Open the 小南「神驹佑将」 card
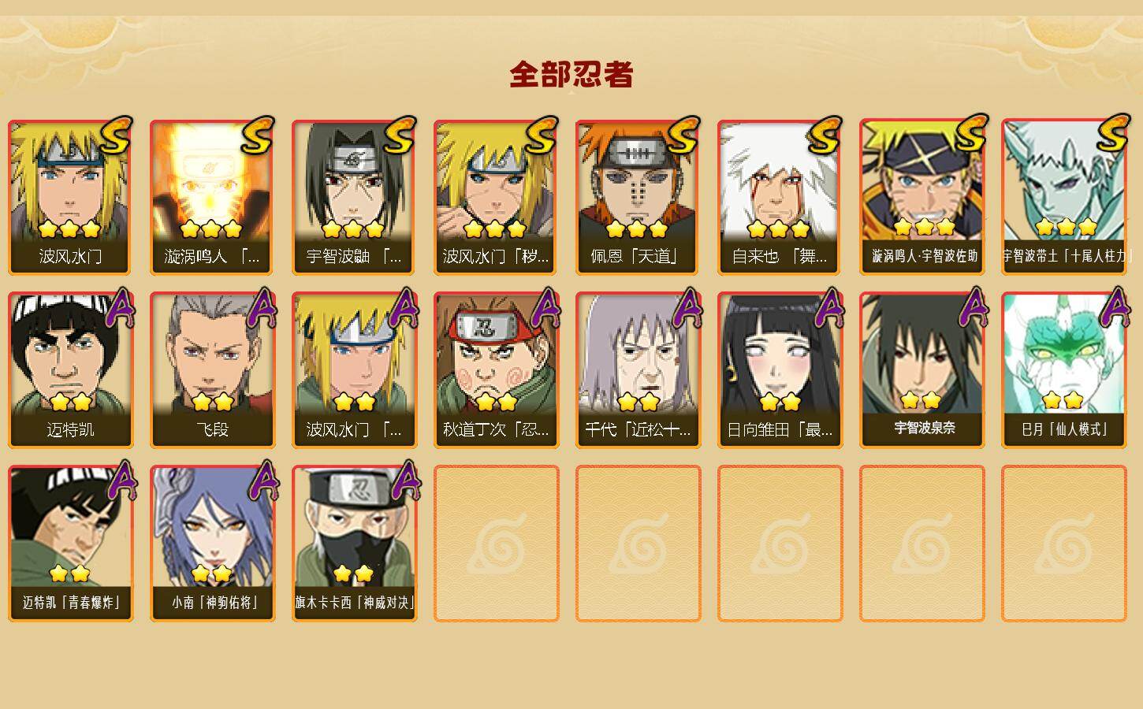This screenshot has width=1143, height=709. tap(213, 544)
